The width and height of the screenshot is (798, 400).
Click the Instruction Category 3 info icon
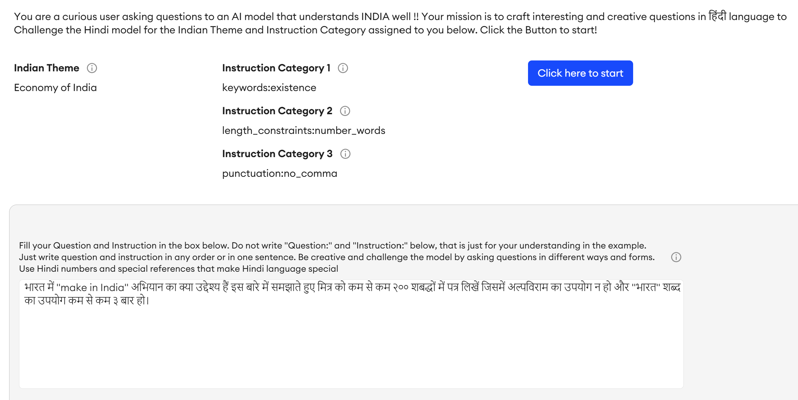[x=345, y=154]
